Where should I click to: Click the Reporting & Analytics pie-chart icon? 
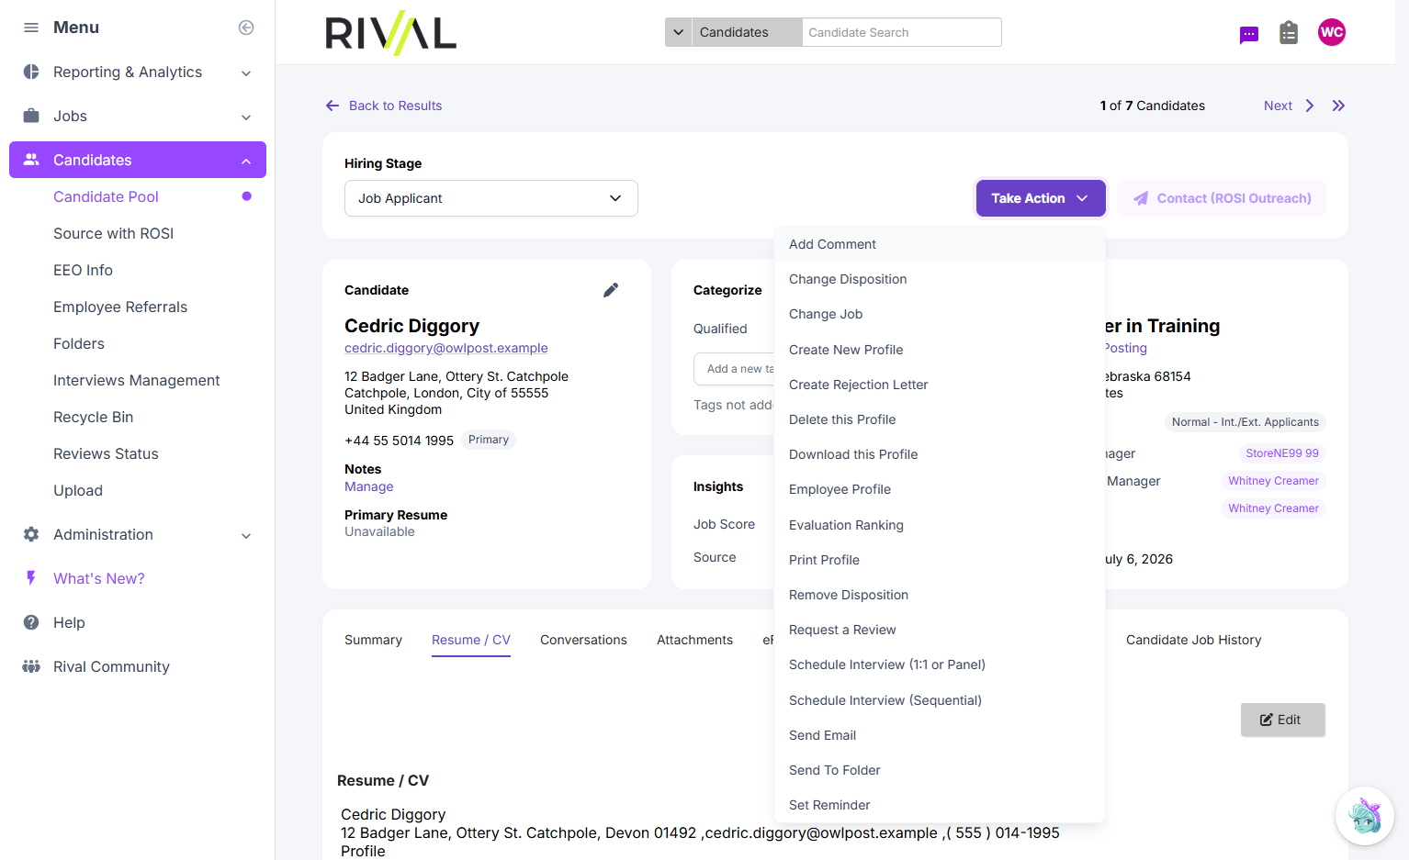click(31, 72)
